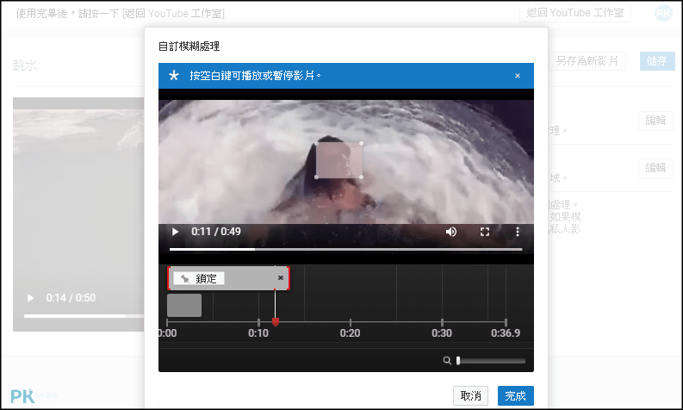Click the 跳水 video title in the background
The height and width of the screenshot is (410, 683).
(25, 65)
